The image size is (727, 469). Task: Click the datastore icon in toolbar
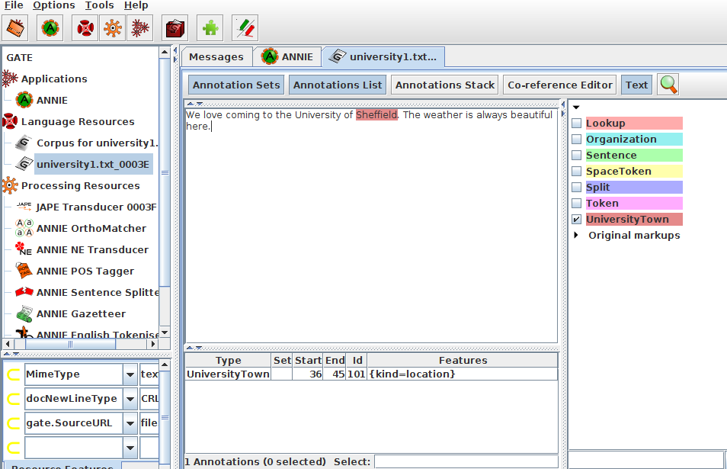(x=176, y=28)
